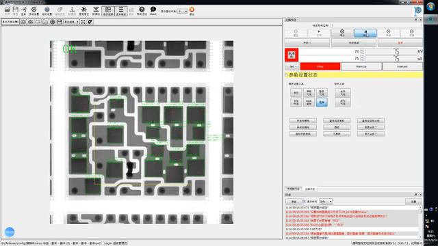
Task: Click the clear button in log panel
Action: [294, 201]
